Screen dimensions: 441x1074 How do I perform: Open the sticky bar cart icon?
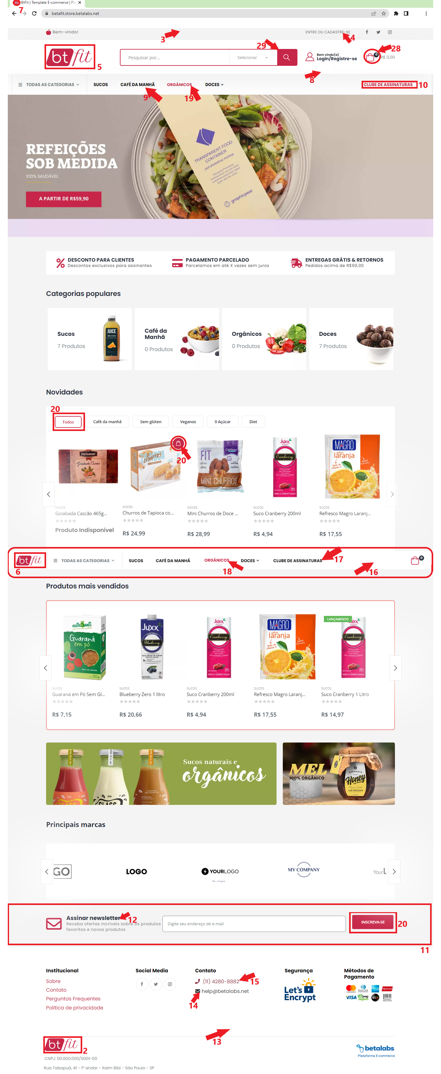coord(415,560)
